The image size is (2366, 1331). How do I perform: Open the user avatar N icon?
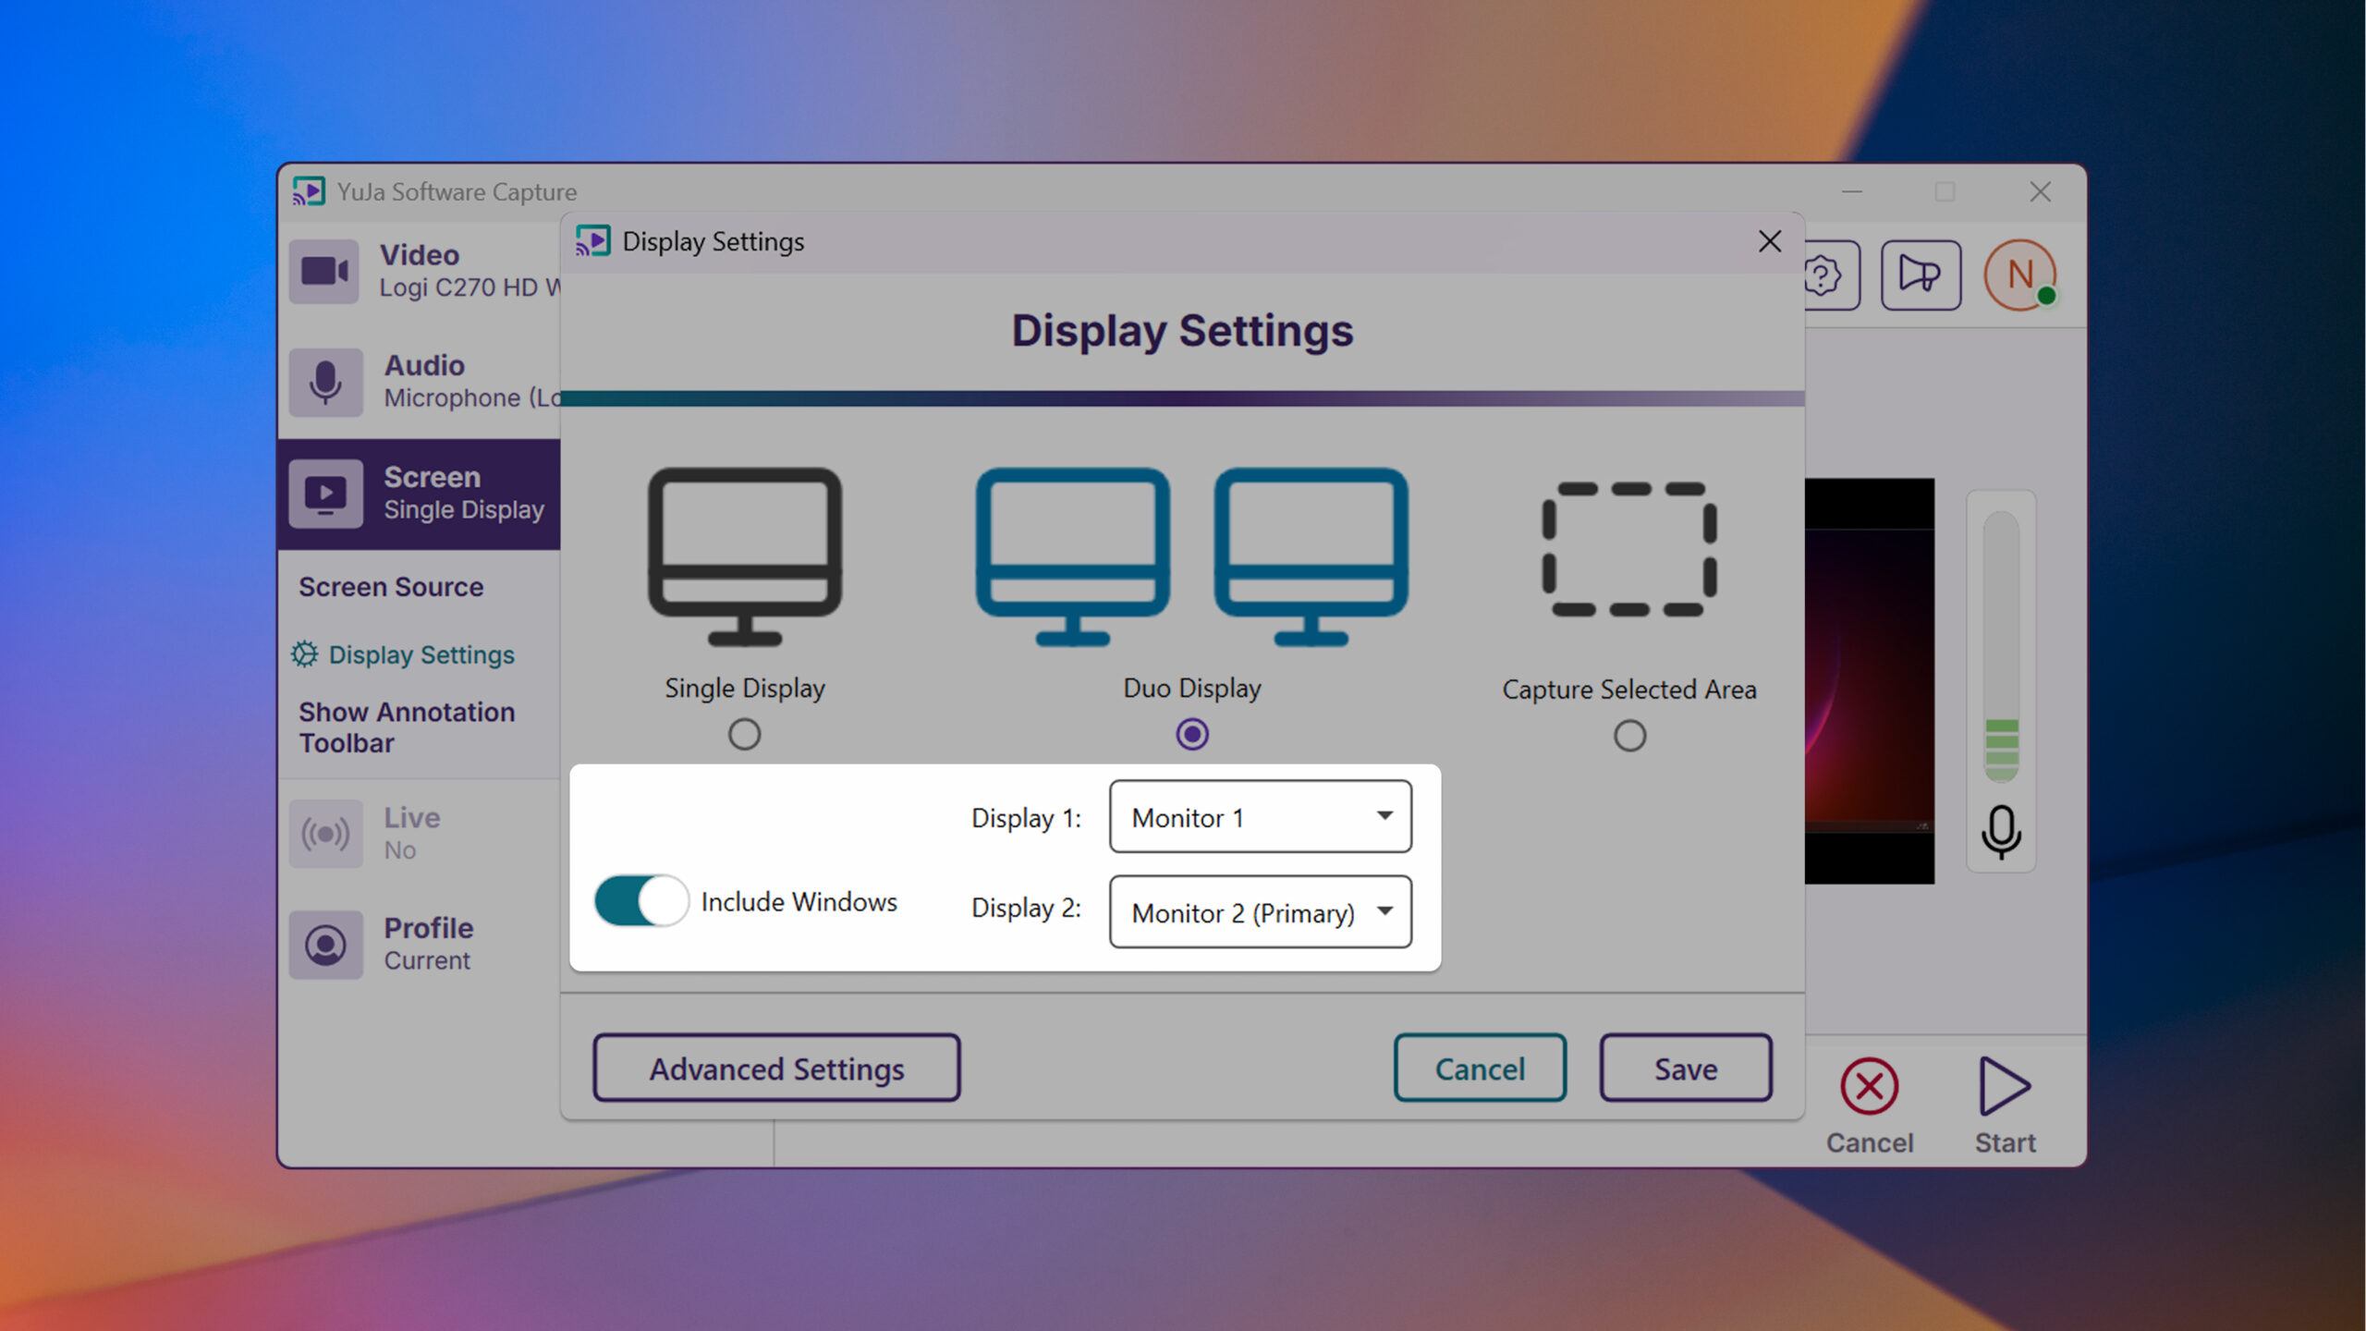2019,275
